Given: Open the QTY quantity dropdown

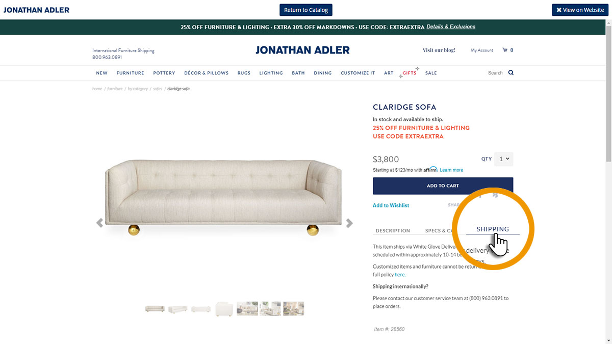Looking at the screenshot, I should [x=504, y=159].
